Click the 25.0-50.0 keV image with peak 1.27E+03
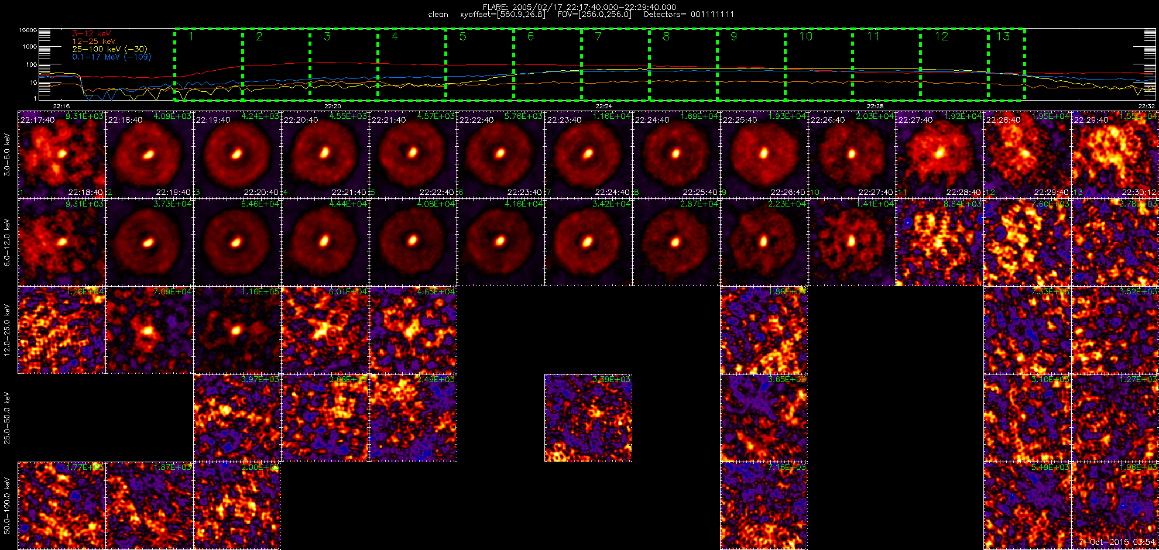The image size is (1159, 550). [1115, 418]
